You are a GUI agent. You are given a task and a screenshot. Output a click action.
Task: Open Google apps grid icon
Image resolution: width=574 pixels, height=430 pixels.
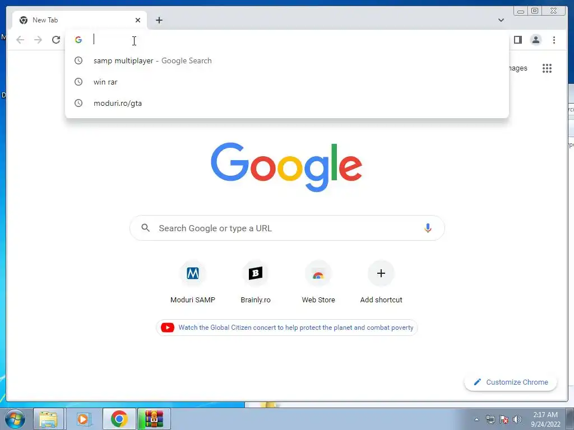[547, 68]
